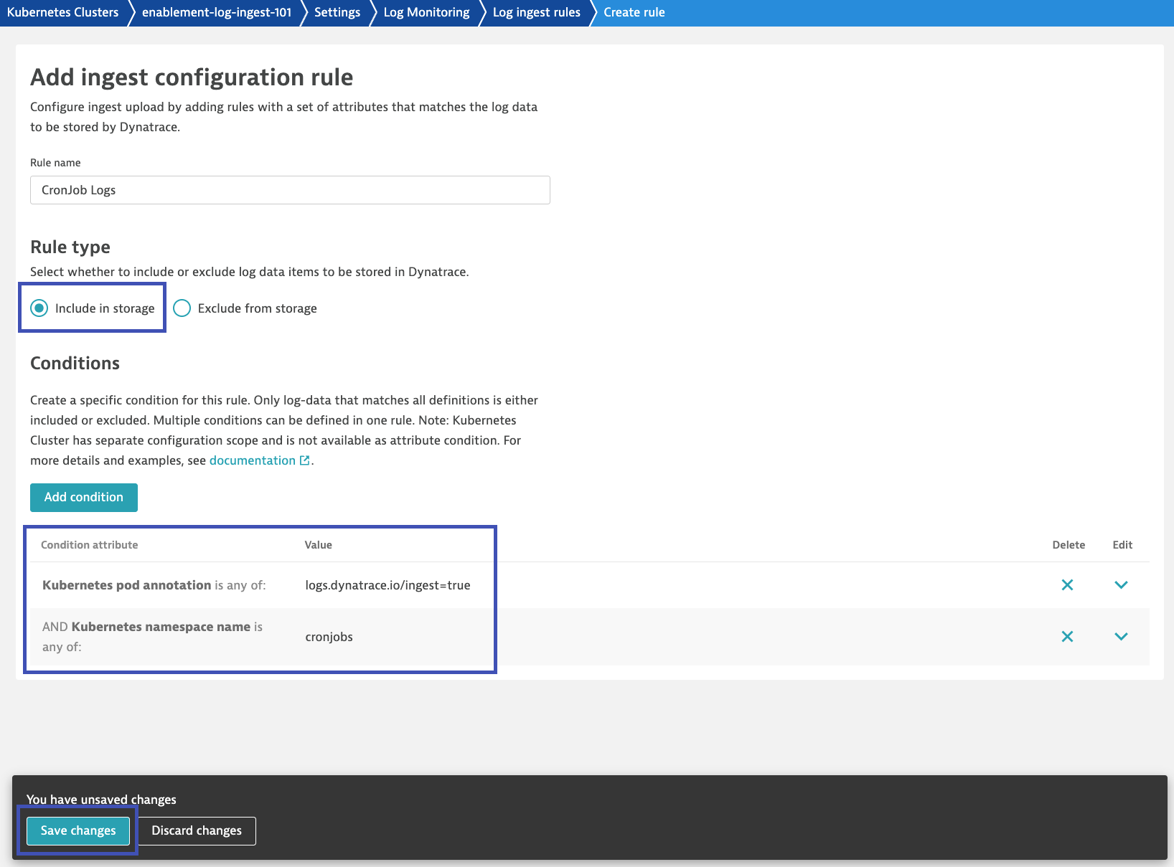
Task: Click the Kubernetes namespace name condition text
Action: pyautogui.click(x=152, y=636)
